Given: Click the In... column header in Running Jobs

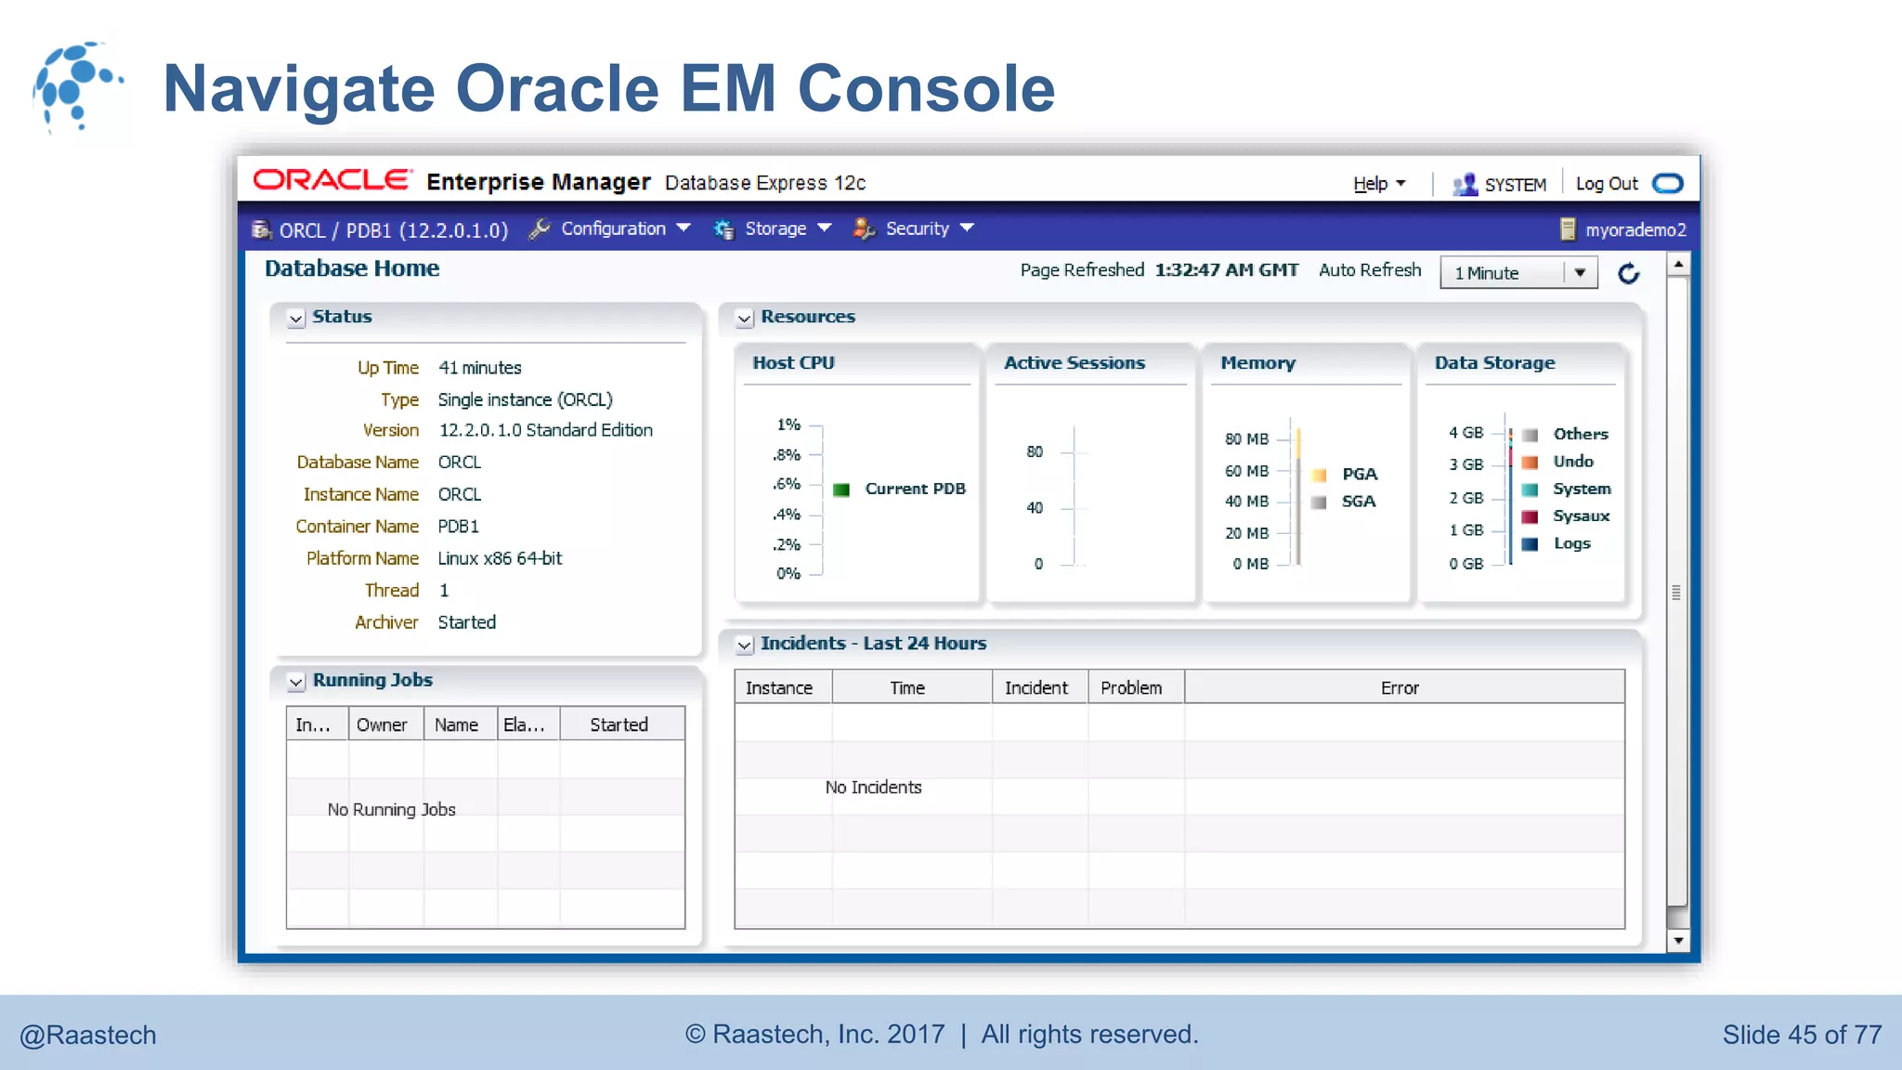Looking at the screenshot, I should pos(318,724).
